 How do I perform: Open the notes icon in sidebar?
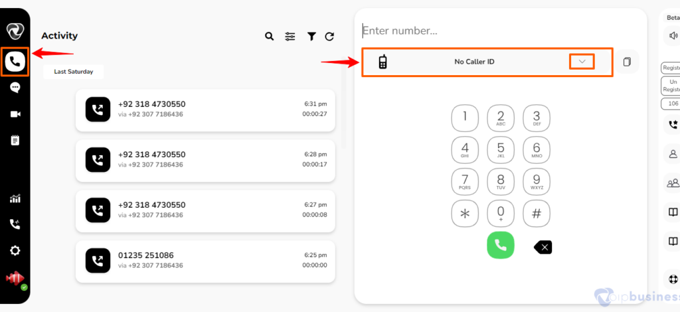[15, 140]
